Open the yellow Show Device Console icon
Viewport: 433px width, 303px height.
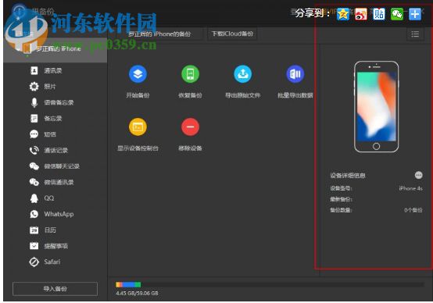tap(138, 127)
